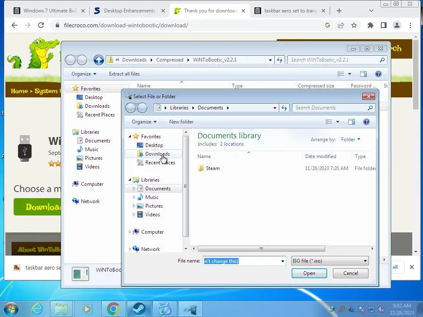The width and height of the screenshot is (423, 317).
Task: Open the Chrome three-dot menu
Action: (x=410, y=25)
